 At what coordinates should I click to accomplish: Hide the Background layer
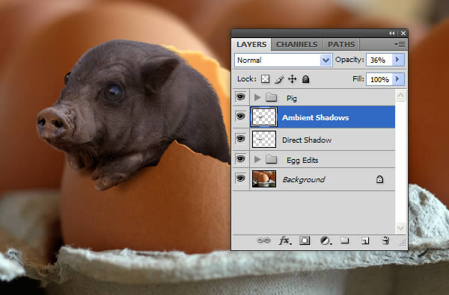pos(240,178)
